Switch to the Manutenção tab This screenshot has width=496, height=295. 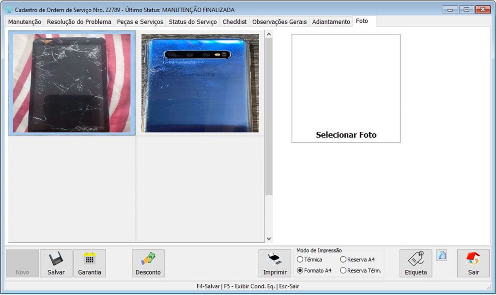pos(25,22)
